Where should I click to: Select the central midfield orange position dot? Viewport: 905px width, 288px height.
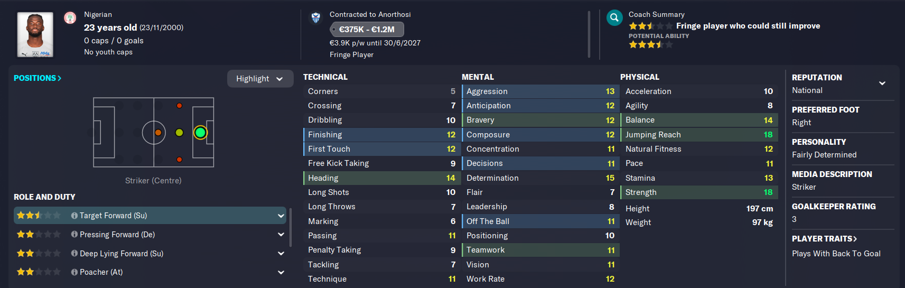[158, 133]
